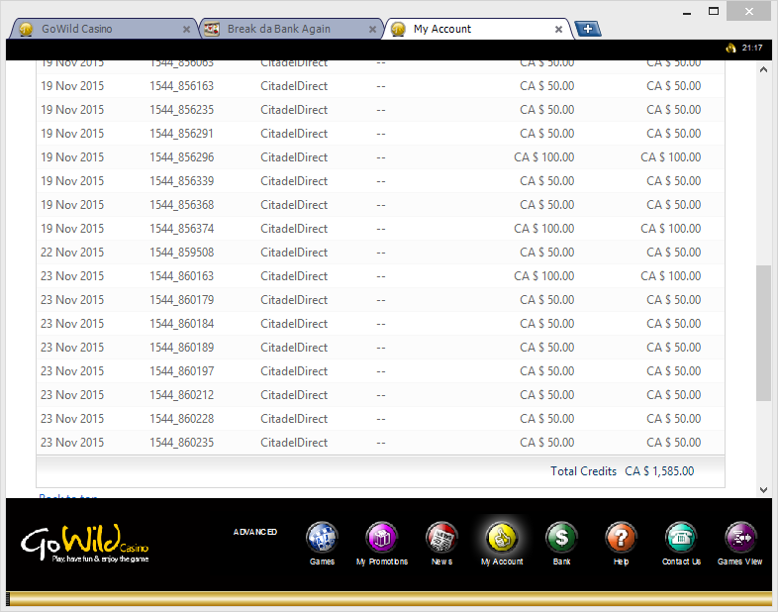
Task: Click date in the 1544_860163 row
Action: 72,276
